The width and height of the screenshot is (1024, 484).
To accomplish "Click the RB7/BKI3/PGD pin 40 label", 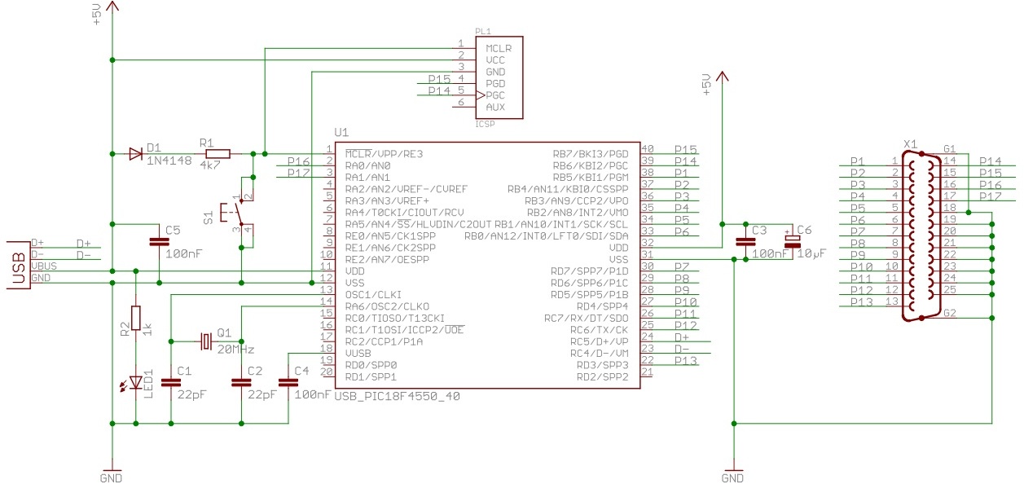I will click(591, 152).
